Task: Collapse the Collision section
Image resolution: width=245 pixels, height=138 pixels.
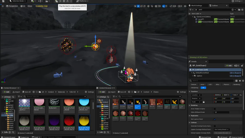Action: pos(190,123)
